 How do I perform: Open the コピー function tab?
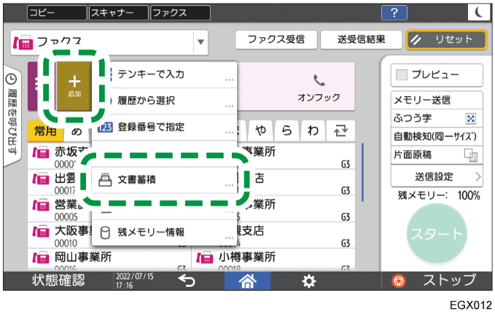point(57,13)
